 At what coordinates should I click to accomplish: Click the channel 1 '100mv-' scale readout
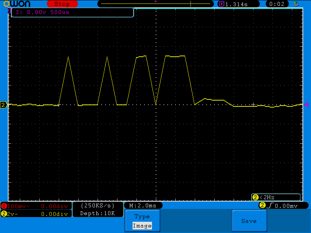pos(18,207)
